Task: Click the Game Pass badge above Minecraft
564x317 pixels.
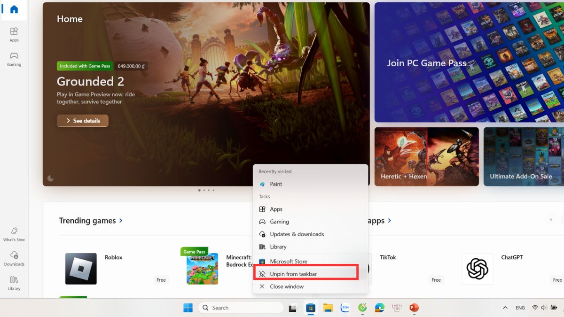Action: click(194, 252)
